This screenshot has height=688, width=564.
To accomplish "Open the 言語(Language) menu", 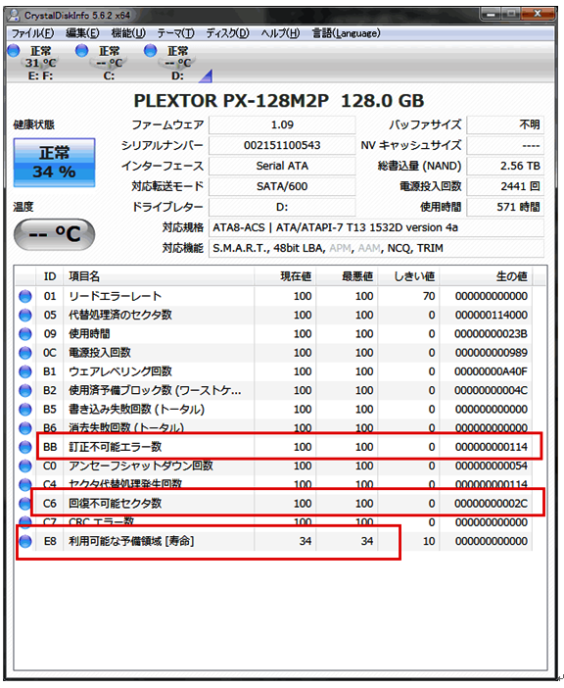I will pyautogui.click(x=347, y=33).
